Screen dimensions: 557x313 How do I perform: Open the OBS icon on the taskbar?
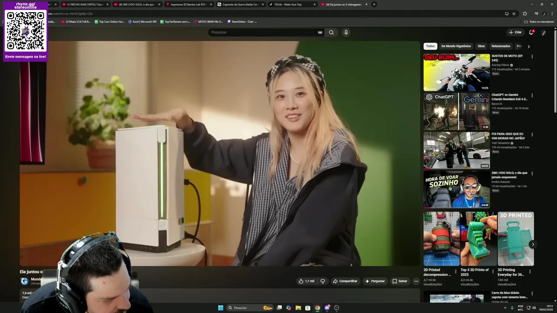pyautogui.click(x=337, y=308)
